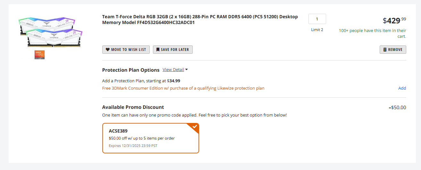Click the '100+ people have this item' notice

[x=373, y=33]
